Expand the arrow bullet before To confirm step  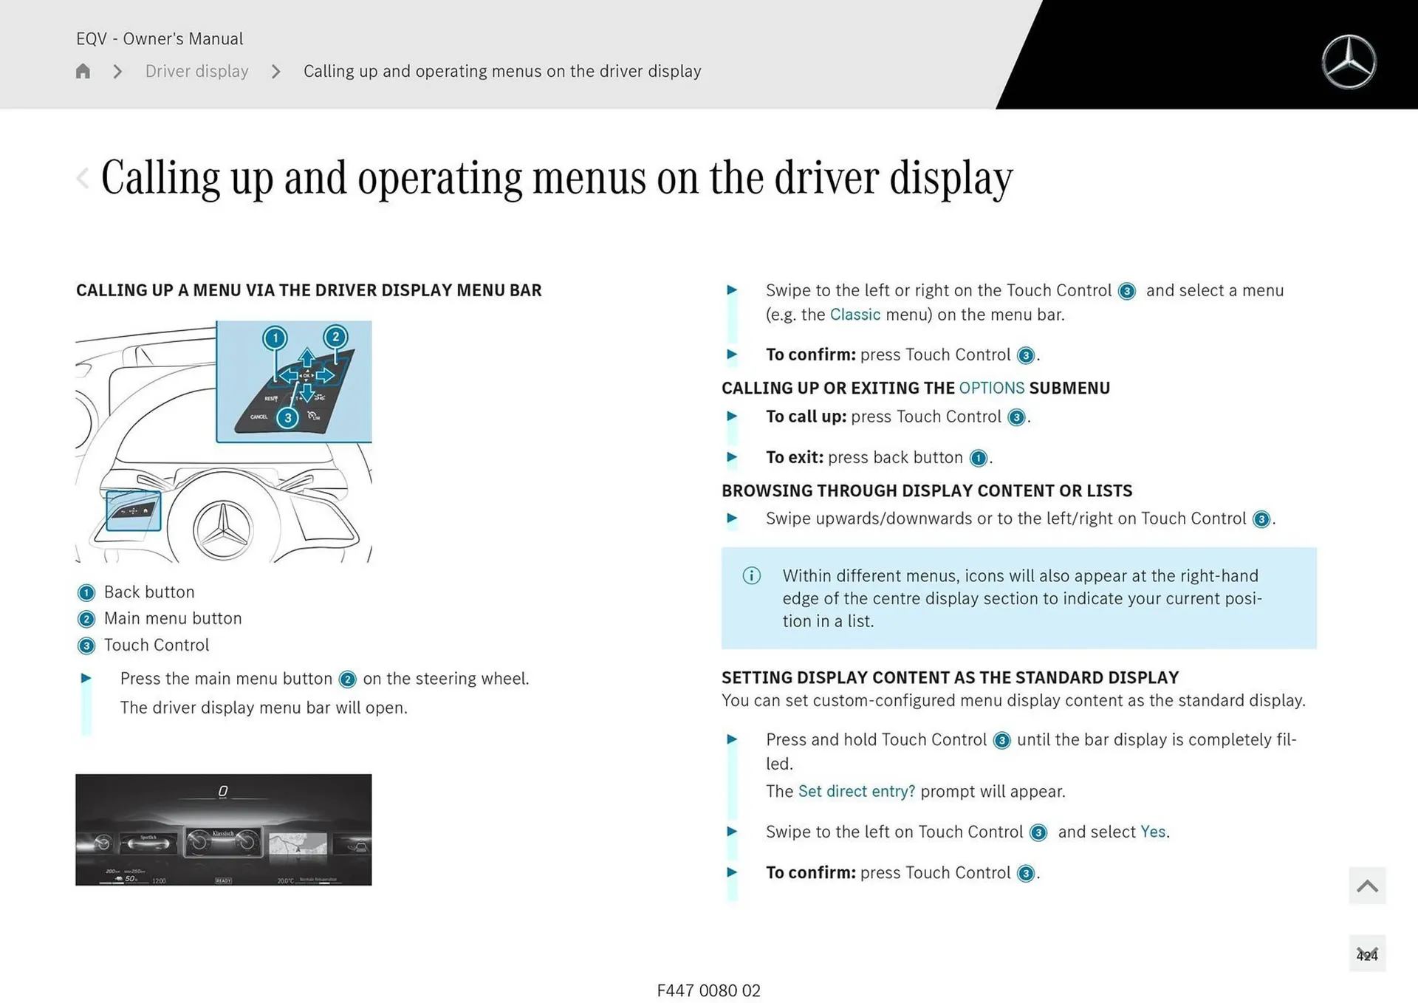coord(732,355)
